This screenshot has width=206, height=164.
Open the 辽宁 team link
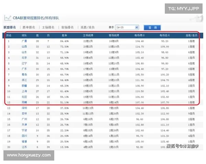24,64
